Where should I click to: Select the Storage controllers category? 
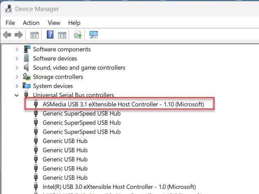pos(58,77)
